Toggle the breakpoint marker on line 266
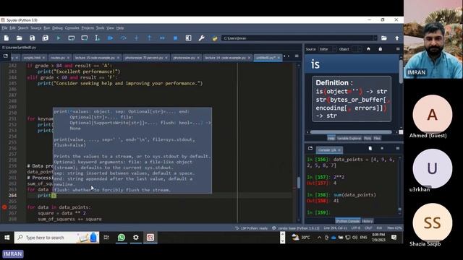 point(4,207)
